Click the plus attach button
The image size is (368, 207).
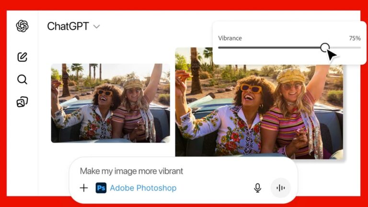(x=84, y=188)
